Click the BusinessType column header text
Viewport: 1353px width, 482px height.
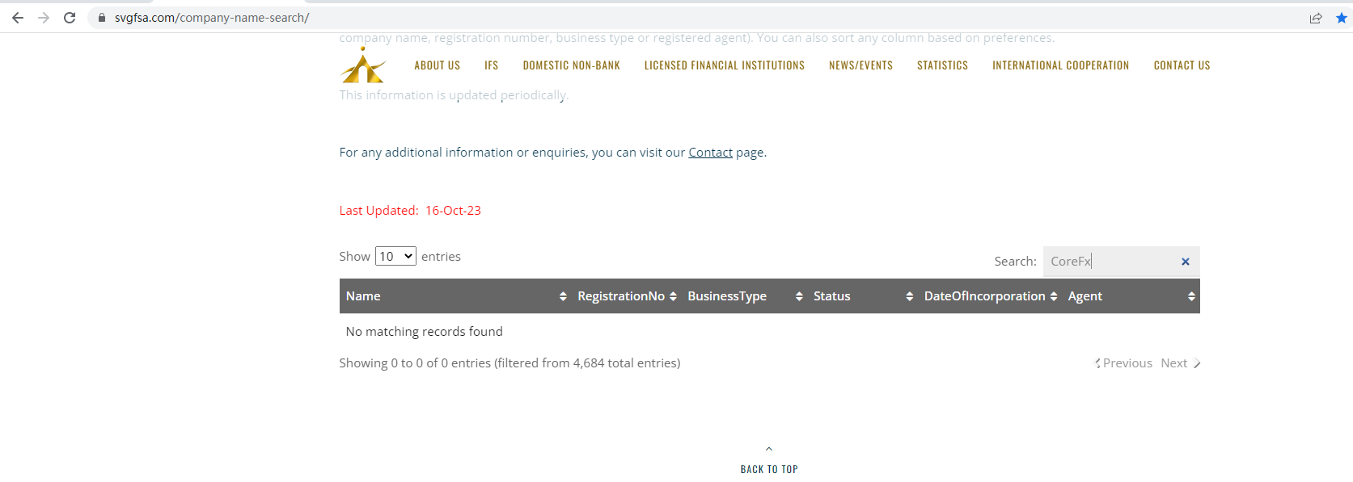pyautogui.click(x=727, y=296)
